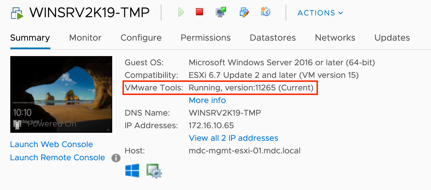Click the small power state icon on the thumbnail
Viewport: 431px width, 190px height.
click(x=17, y=124)
